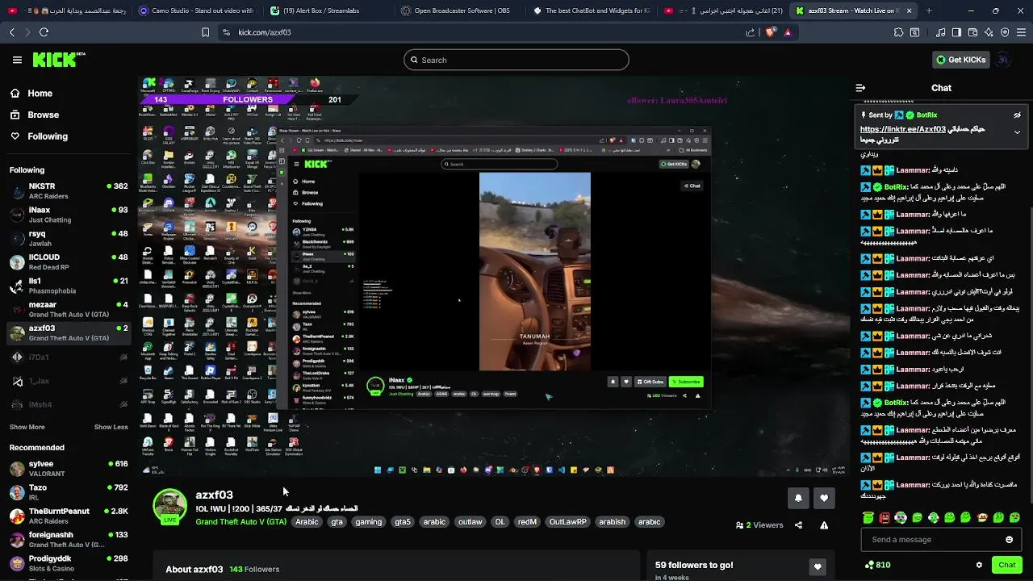The width and height of the screenshot is (1033, 581).
Task: Hide the pinned BotRix message
Action: point(1017,115)
